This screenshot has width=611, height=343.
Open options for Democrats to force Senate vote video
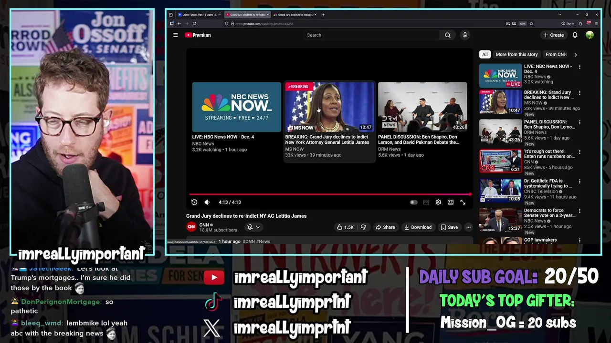[x=579, y=211]
